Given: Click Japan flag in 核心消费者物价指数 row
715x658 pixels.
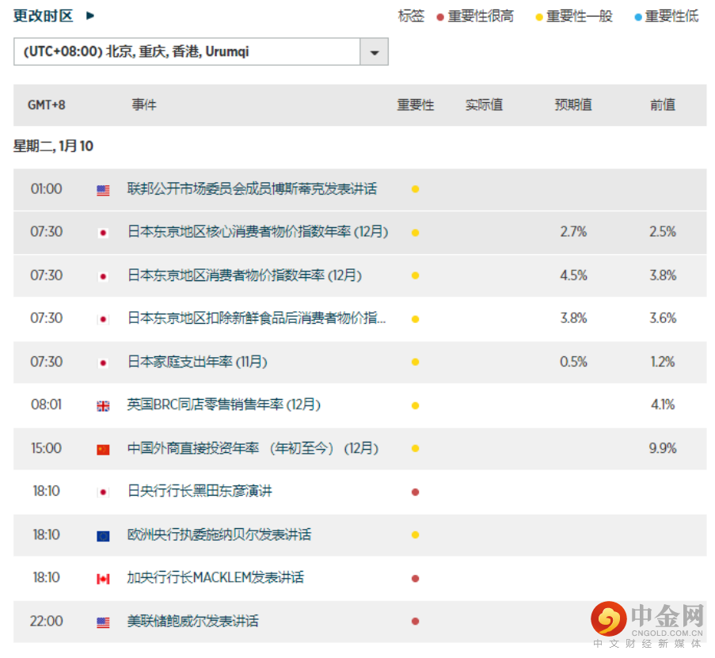Looking at the screenshot, I should tap(103, 233).
